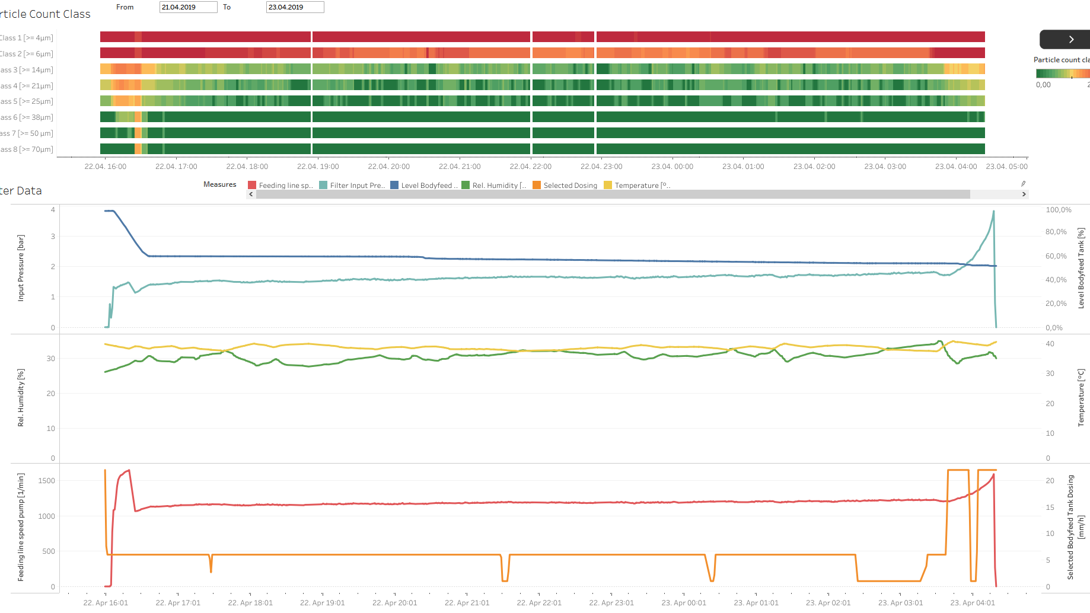Click the From date field showing 21.04.2019
Viewport: 1090px width, 613px height.
click(188, 7)
